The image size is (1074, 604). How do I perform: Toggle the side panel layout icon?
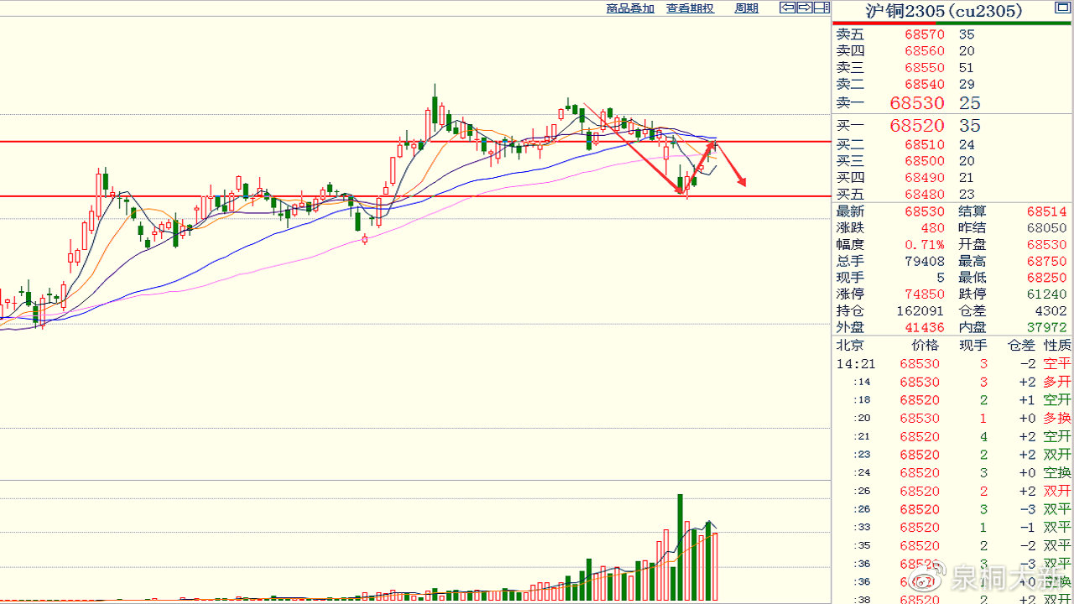pos(821,8)
